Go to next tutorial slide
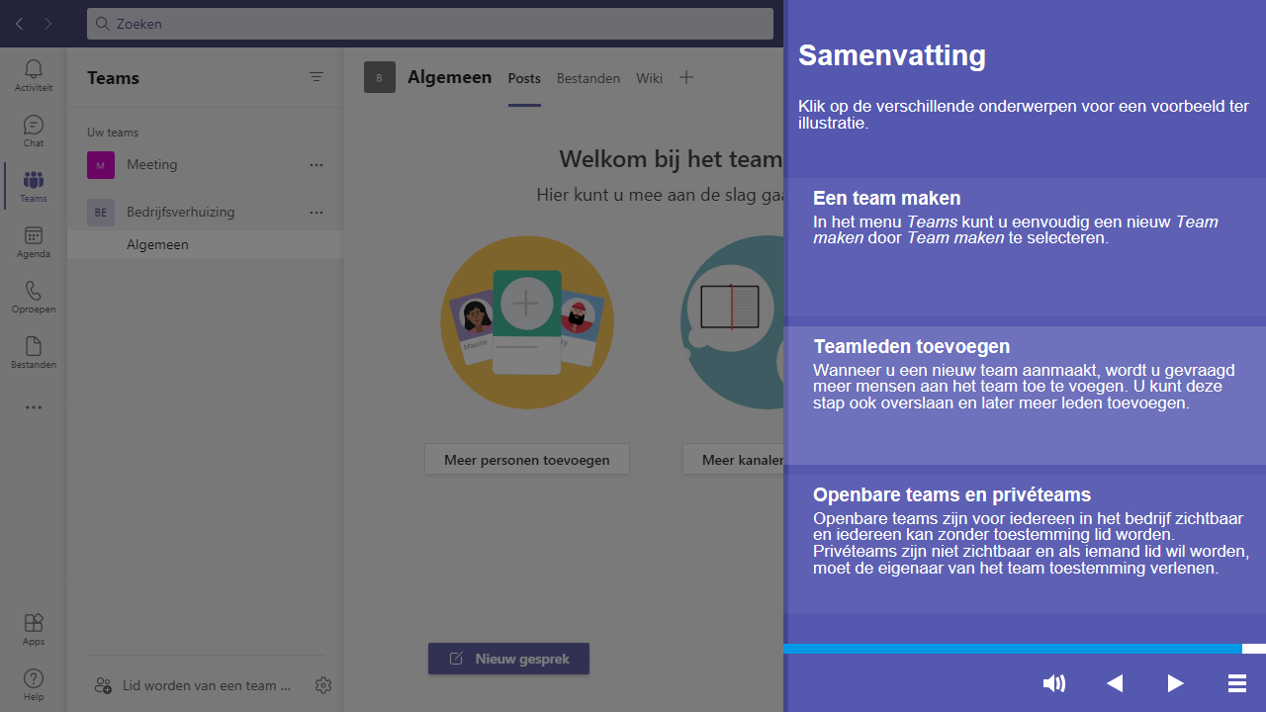The height and width of the screenshot is (712, 1266). pyautogui.click(x=1175, y=683)
